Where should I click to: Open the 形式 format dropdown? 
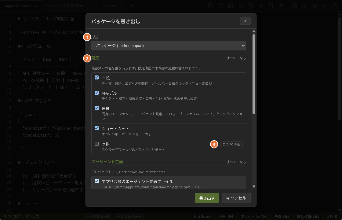(169, 46)
